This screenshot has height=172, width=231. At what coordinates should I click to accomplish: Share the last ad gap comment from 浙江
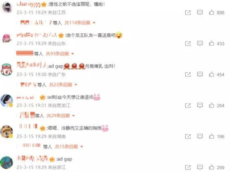click(x=188, y=167)
